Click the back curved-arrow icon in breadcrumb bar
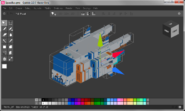The image size is (185, 111). click(x=11, y=13)
